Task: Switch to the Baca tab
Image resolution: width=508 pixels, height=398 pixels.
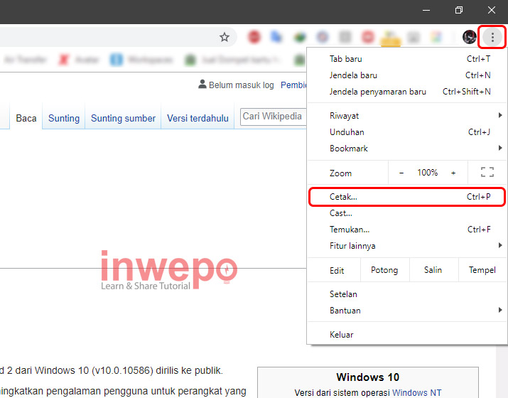Action: (26, 118)
